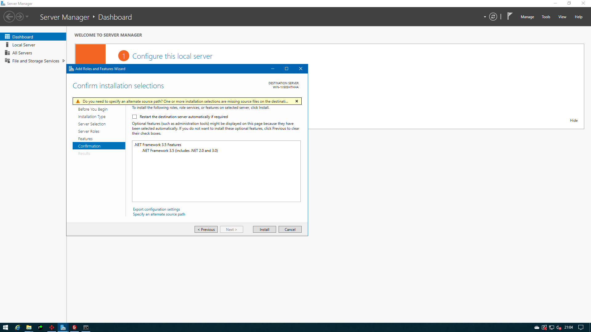Open FileZilla from the taskbar

pyautogui.click(x=74, y=327)
